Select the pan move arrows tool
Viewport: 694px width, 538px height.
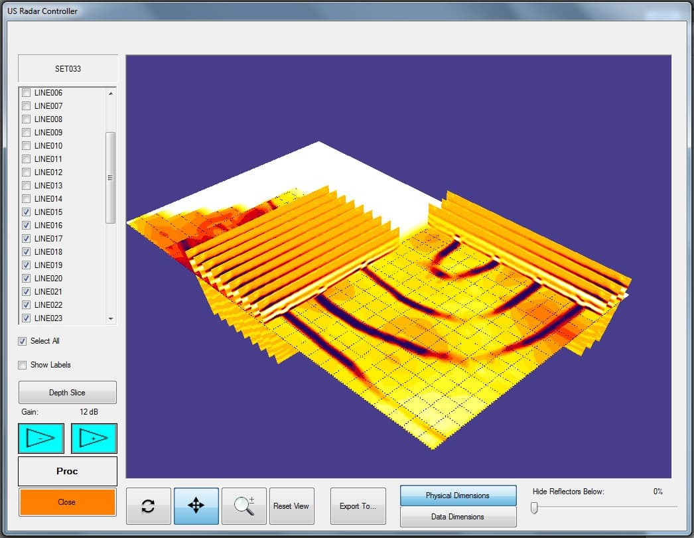tap(196, 506)
